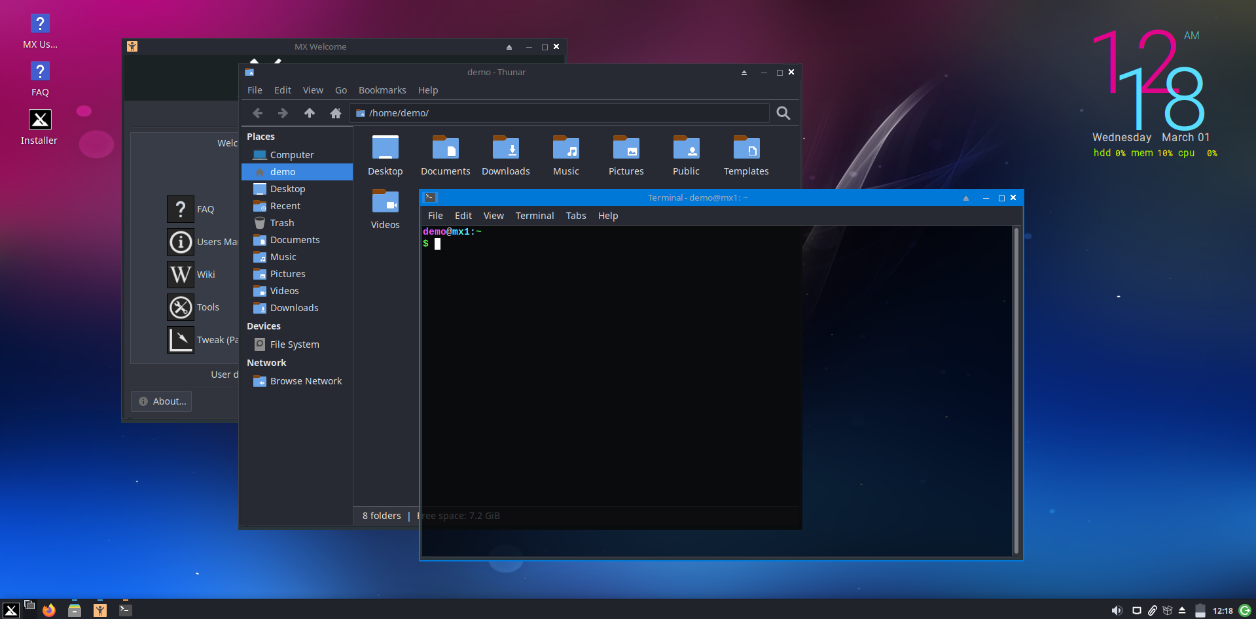This screenshot has width=1256, height=619.
Task: Open the Bookmarks menu in Thunar
Action: [382, 90]
